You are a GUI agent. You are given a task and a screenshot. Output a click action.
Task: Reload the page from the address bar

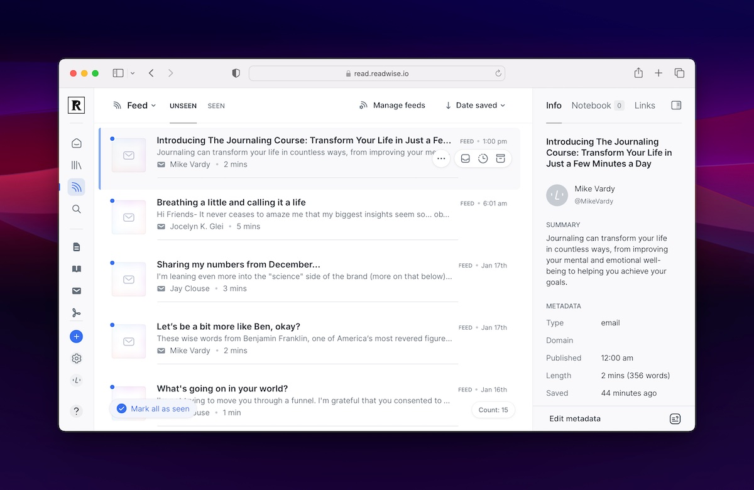click(498, 73)
